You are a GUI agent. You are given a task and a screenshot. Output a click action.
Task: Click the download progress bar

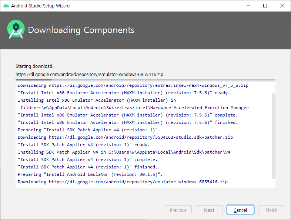tap(145, 80)
